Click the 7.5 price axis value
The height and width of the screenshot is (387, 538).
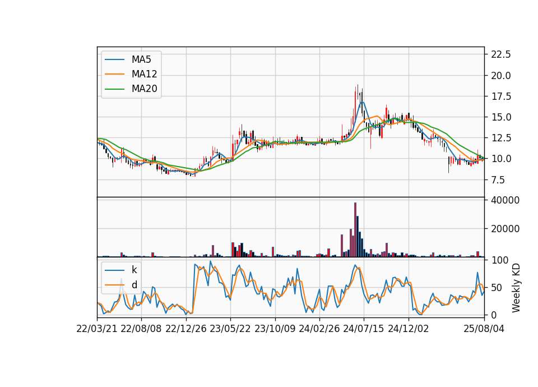point(498,180)
